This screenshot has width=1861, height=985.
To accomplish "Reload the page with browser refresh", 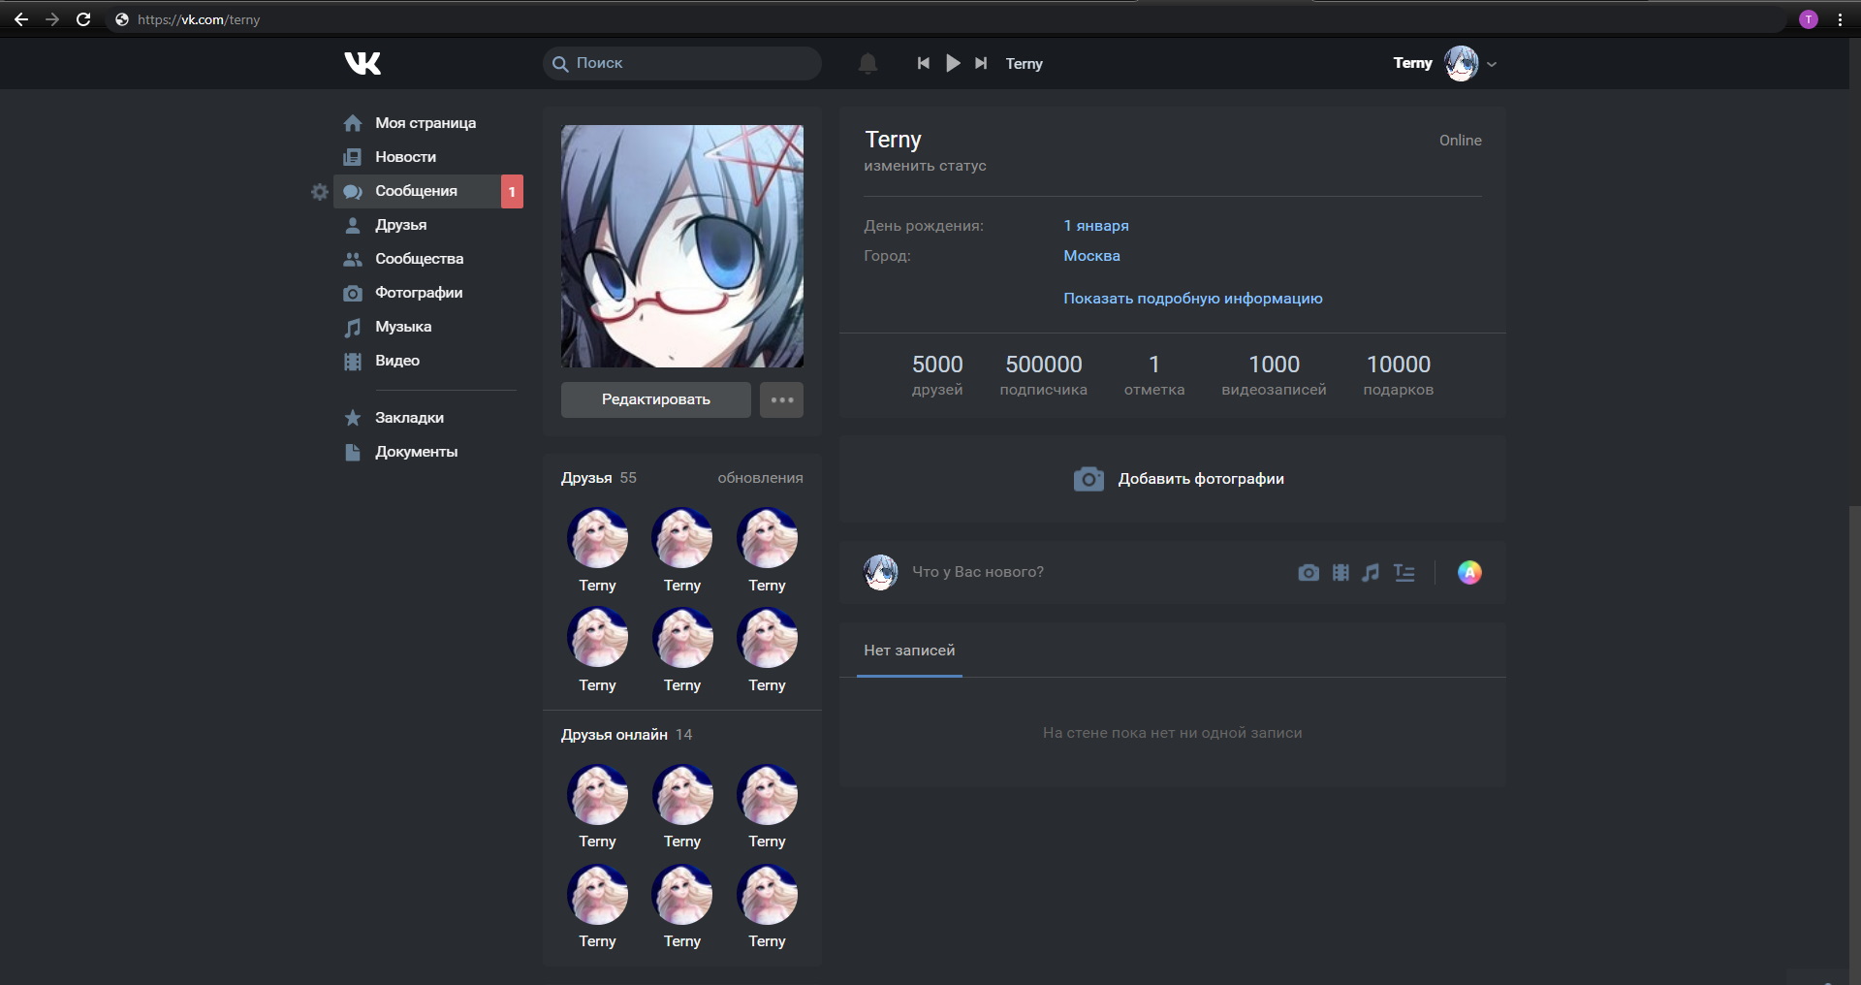I will pyautogui.click(x=83, y=19).
